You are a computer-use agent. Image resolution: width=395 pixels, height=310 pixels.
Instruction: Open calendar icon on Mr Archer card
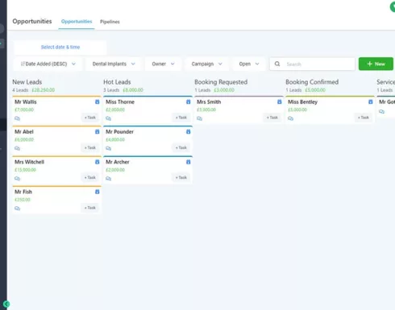pos(189,162)
